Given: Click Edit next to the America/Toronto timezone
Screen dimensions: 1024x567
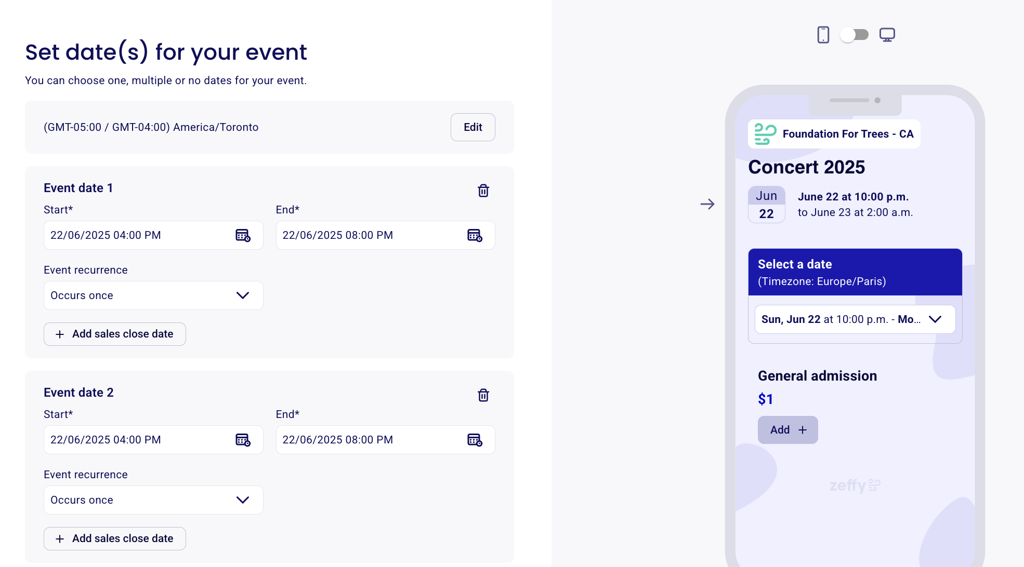Looking at the screenshot, I should coord(473,127).
